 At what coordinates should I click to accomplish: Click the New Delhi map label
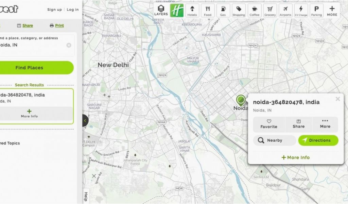click(113, 65)
